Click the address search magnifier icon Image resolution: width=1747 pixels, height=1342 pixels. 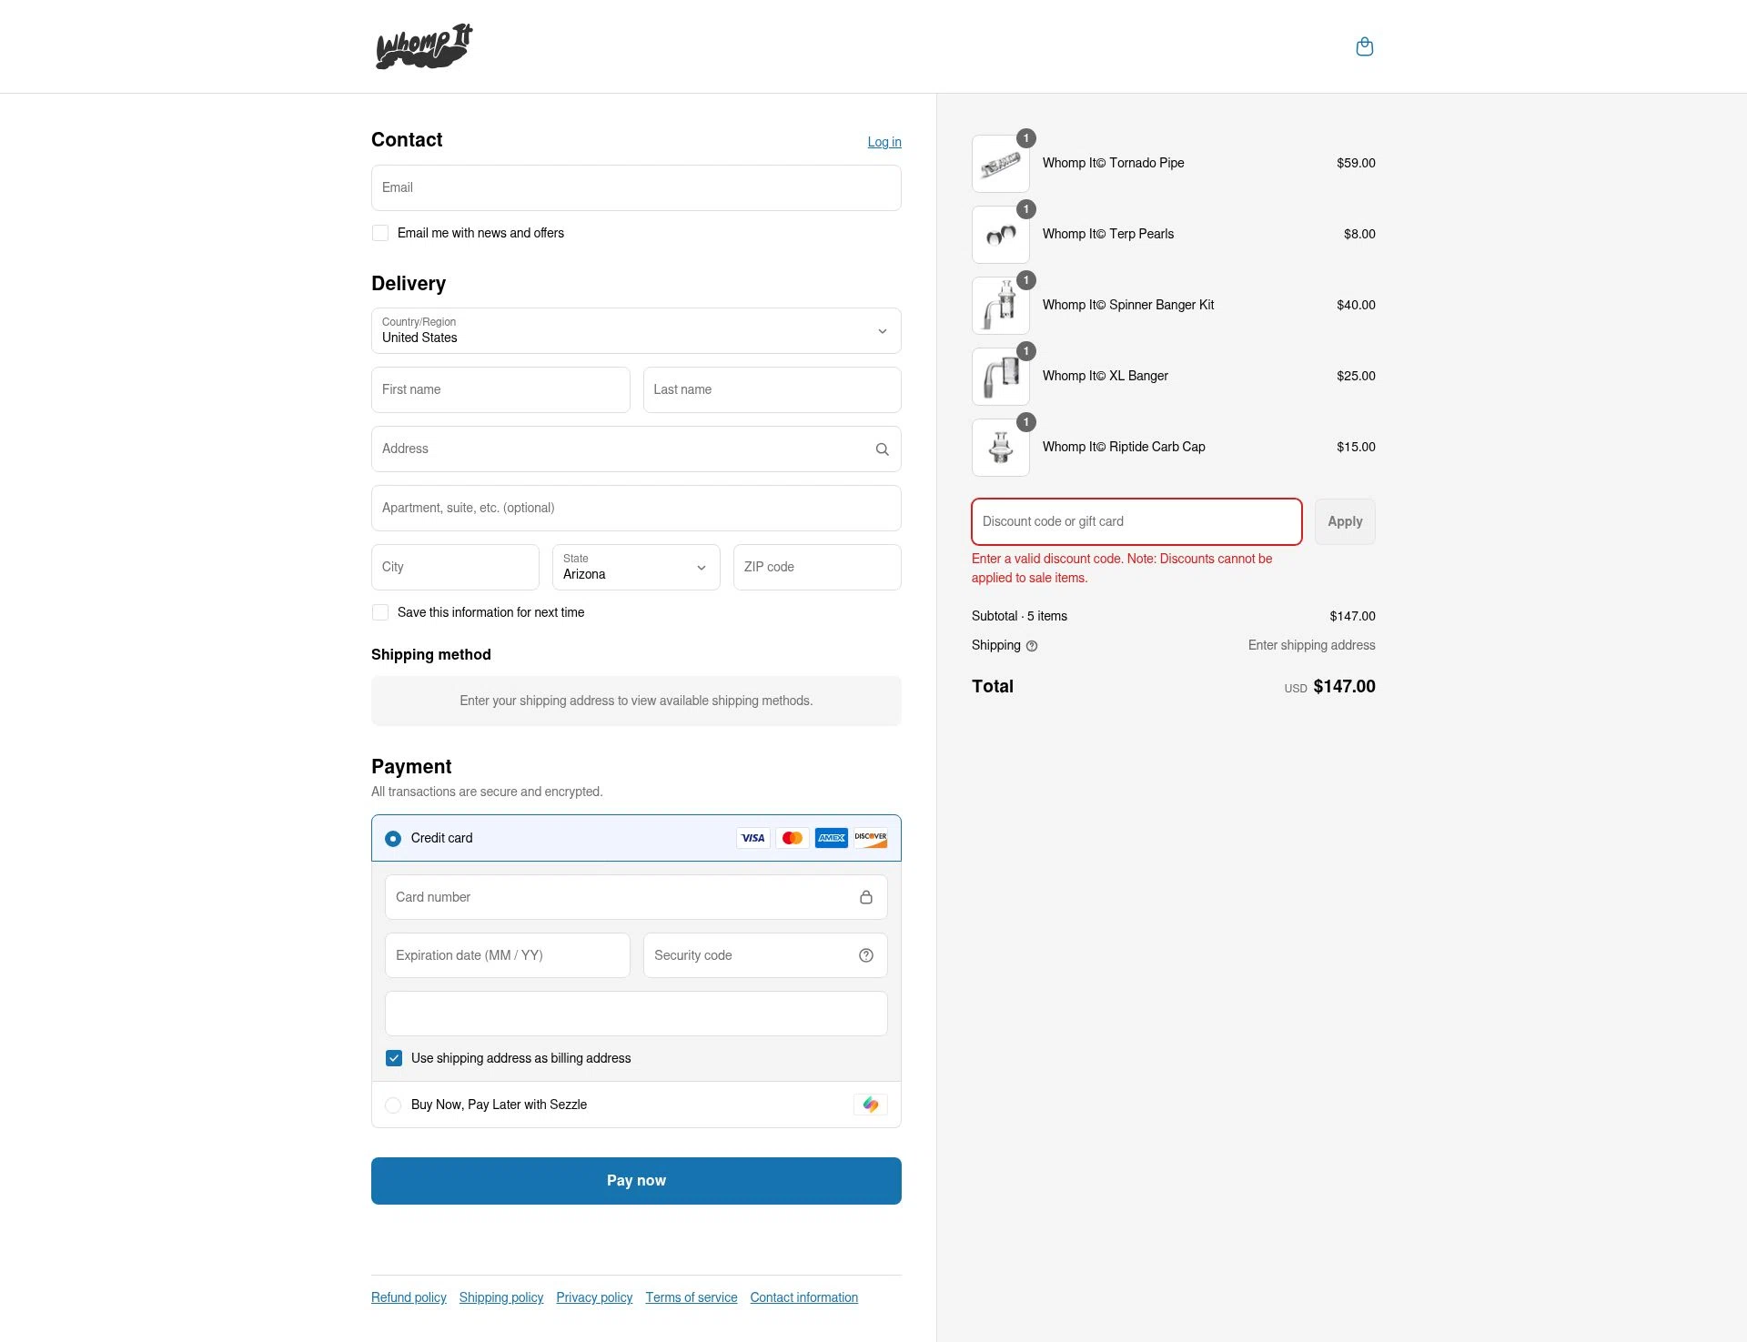coord(882,449)
